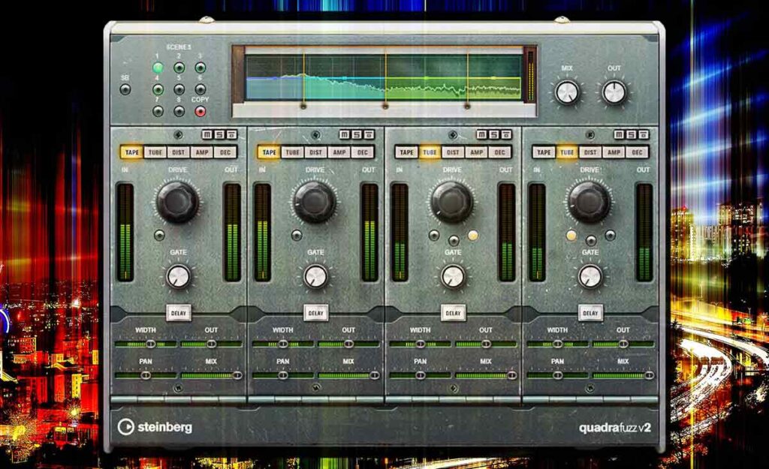Solo the first band with its S button
This screenshot has height=469, width=769.
click(x=219, y=135)
